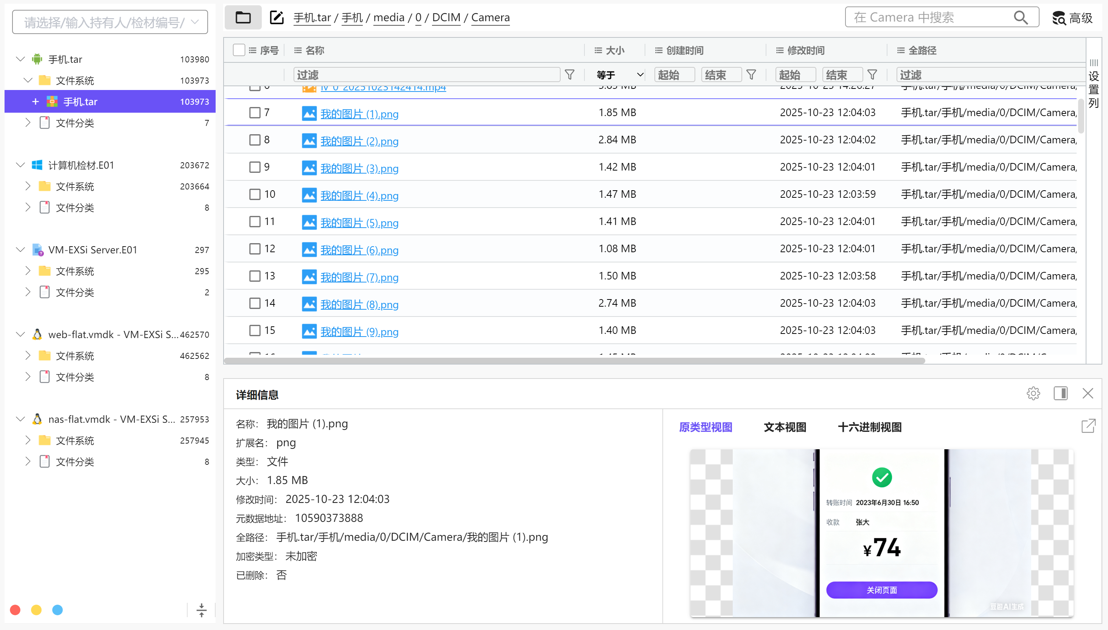Toggle the details panel layout icon

click(1060, 393)
